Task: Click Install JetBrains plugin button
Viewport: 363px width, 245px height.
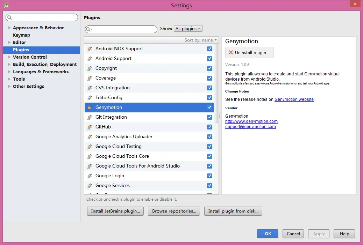Action: (x=115, y=211)
